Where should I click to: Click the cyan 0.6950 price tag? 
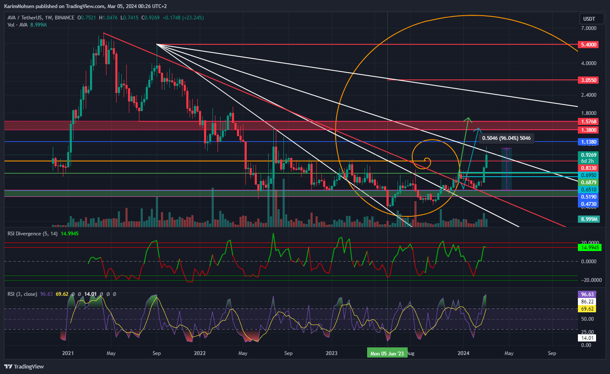(588, 175)
